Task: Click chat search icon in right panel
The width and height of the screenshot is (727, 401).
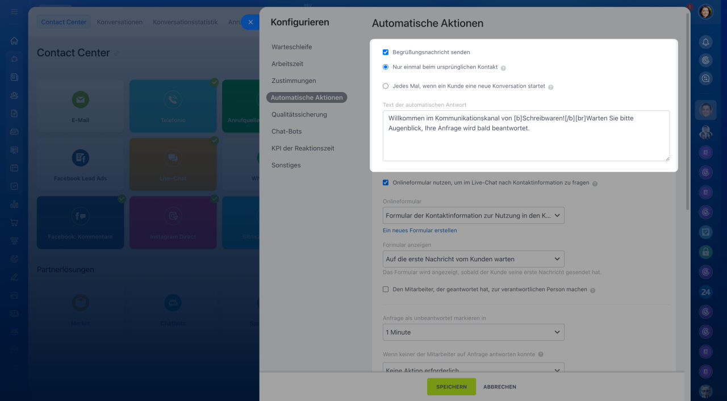Action: [705, 79]
